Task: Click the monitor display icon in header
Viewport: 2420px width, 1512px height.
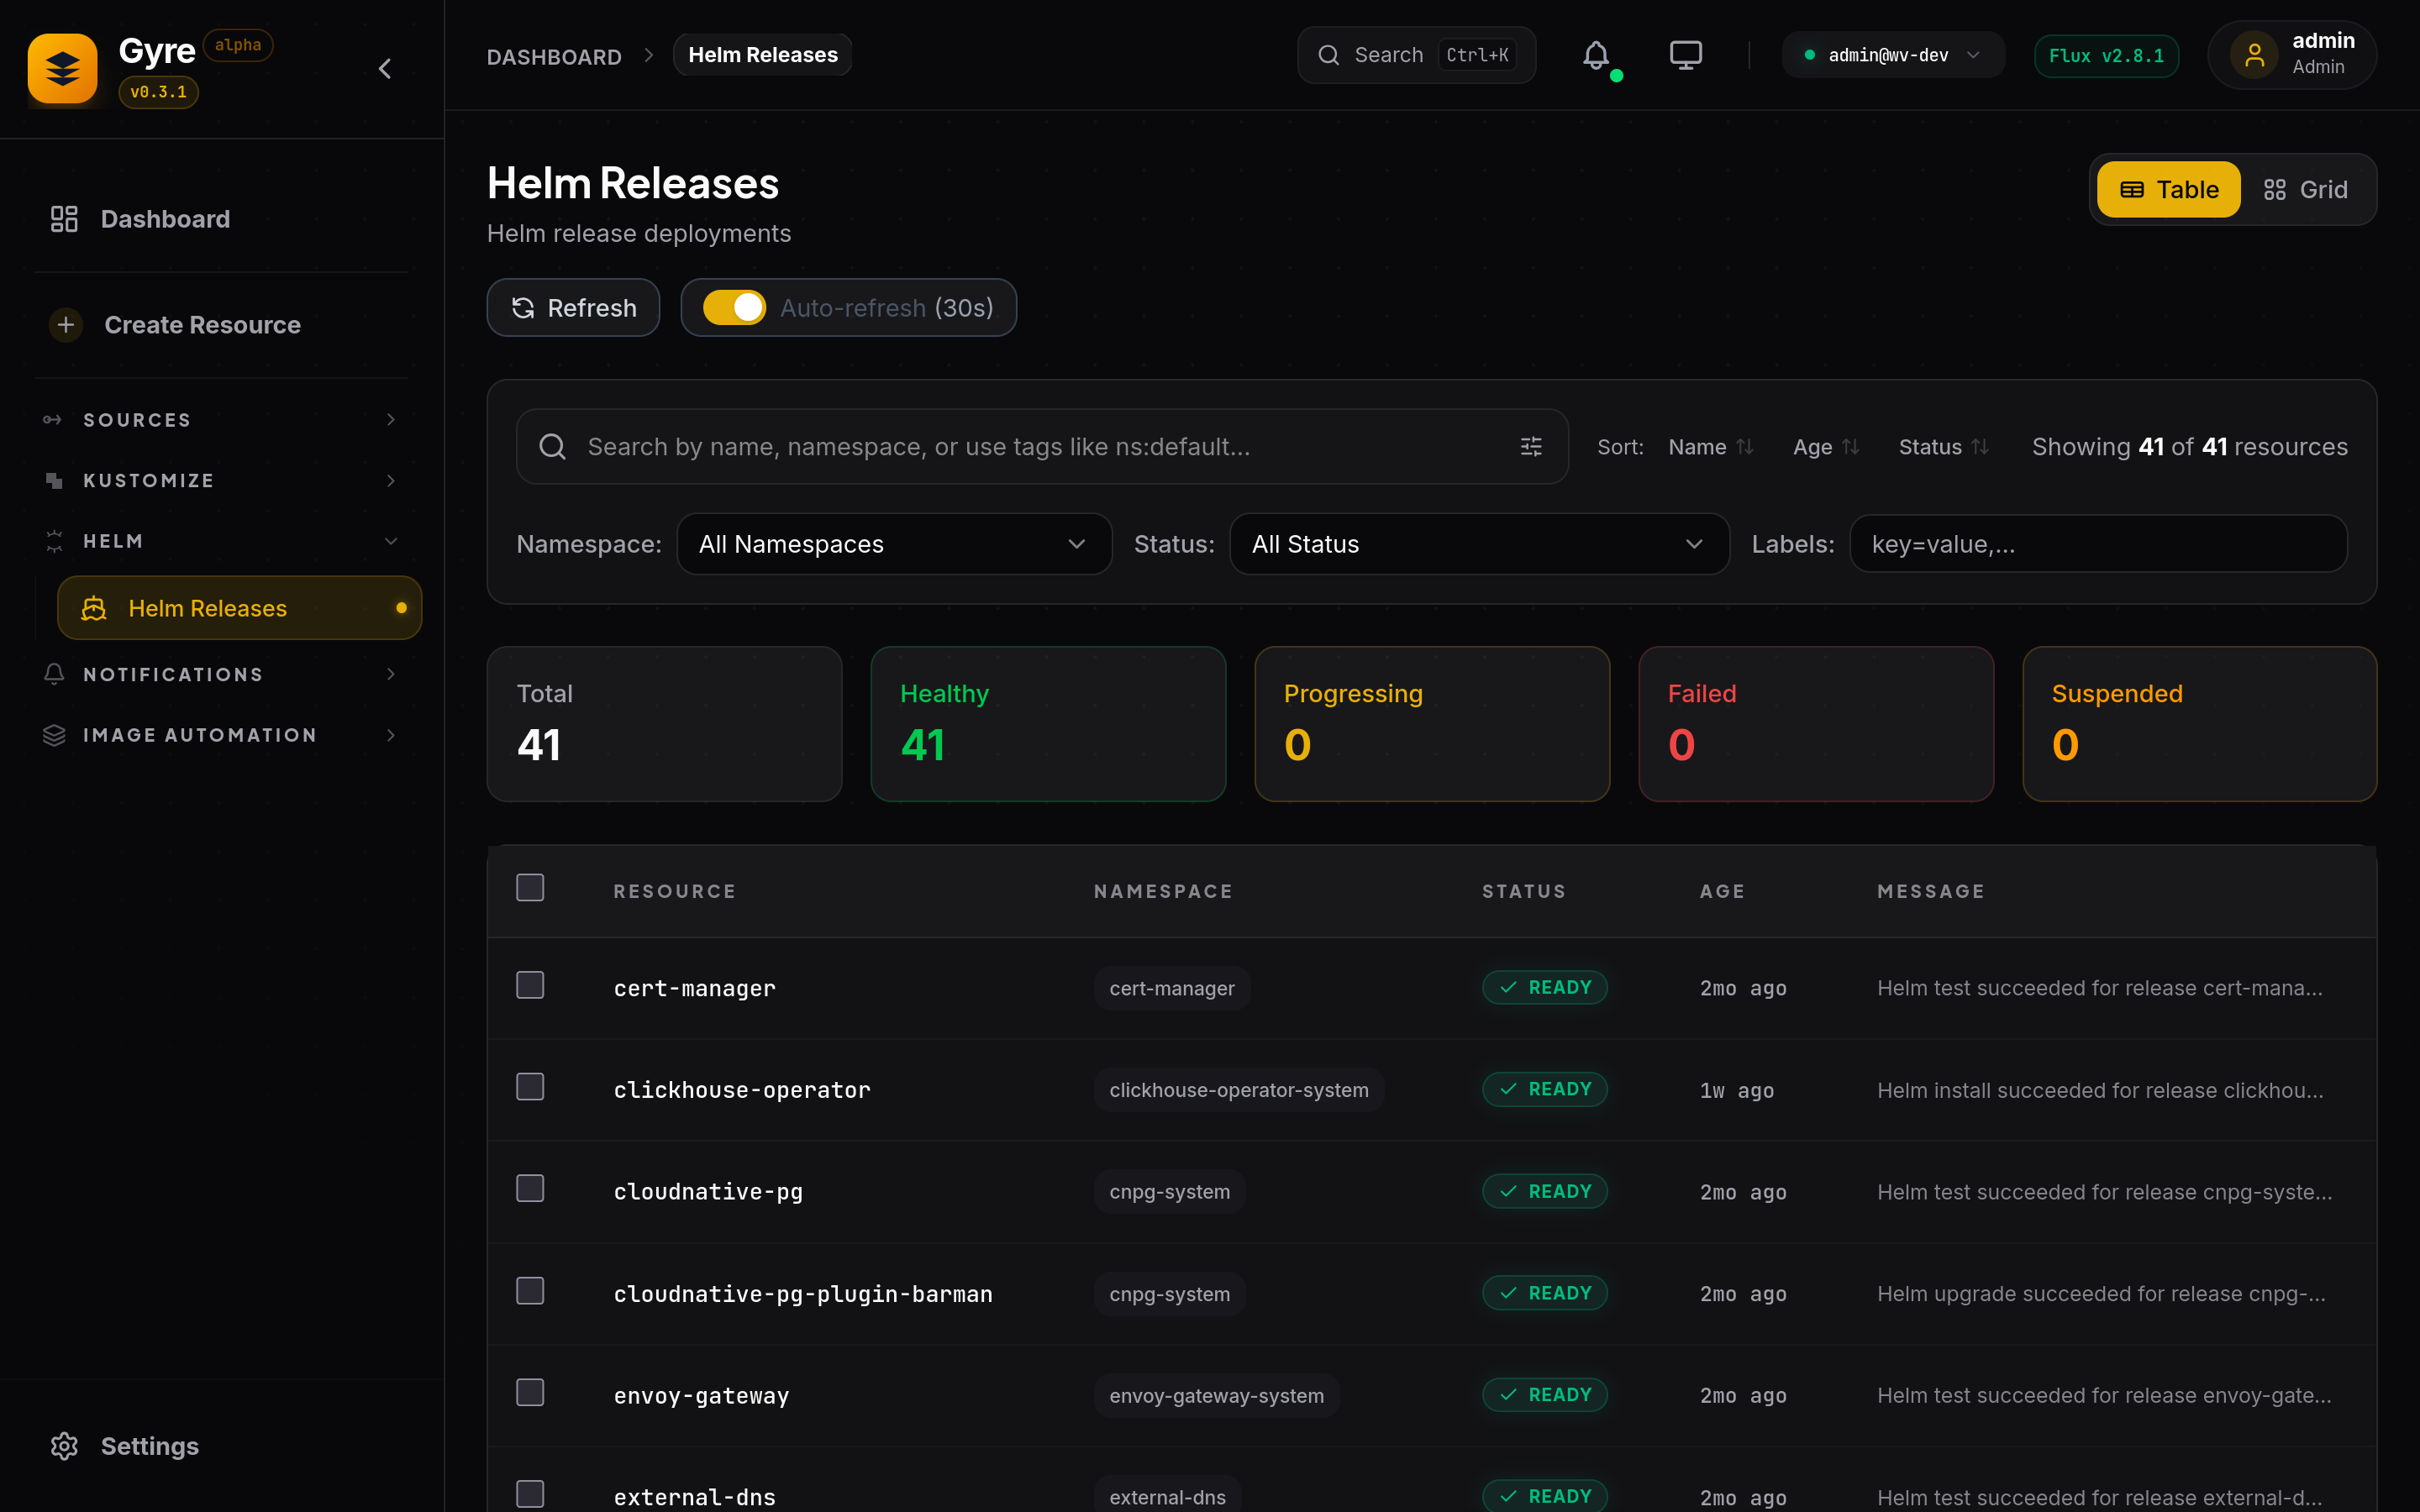Action: click(1685, 55)
